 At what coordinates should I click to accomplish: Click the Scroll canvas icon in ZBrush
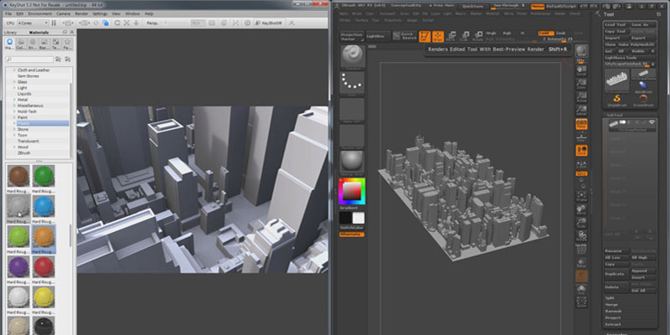[581, 70]
